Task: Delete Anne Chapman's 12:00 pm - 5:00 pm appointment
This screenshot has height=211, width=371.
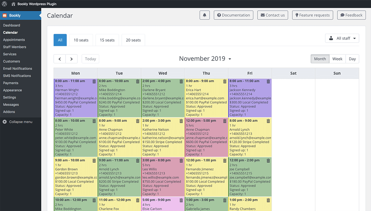Action: click(225, 121)
